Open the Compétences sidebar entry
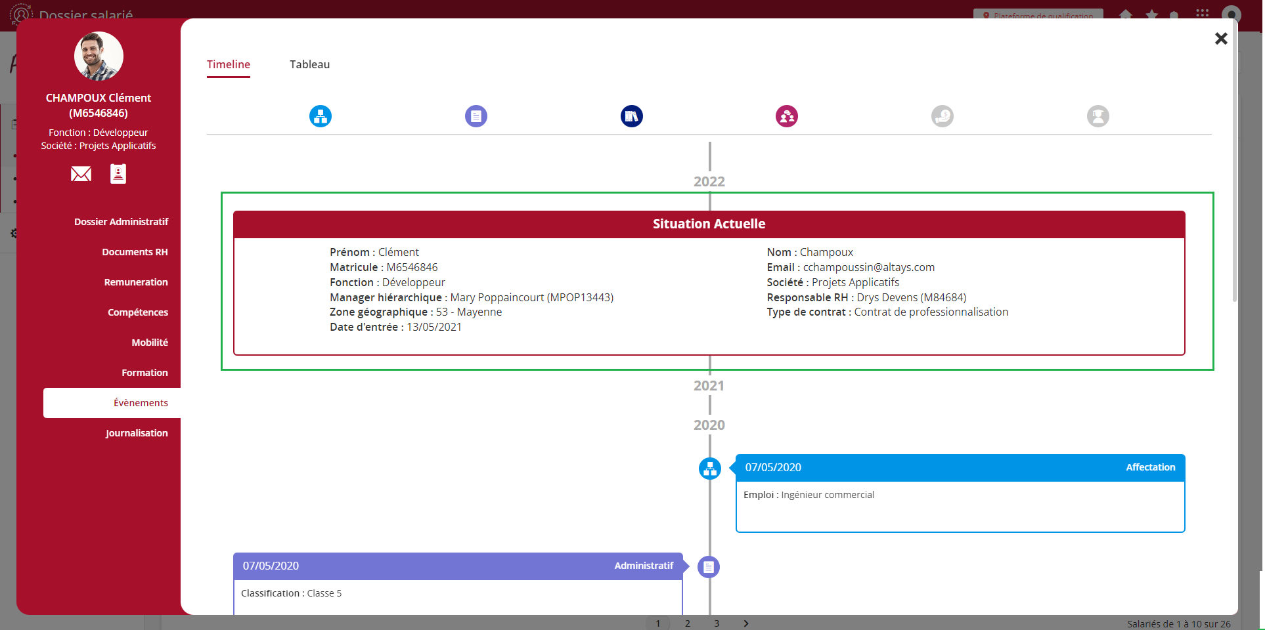The image size is (1265, 630). [x=138, y=312]
